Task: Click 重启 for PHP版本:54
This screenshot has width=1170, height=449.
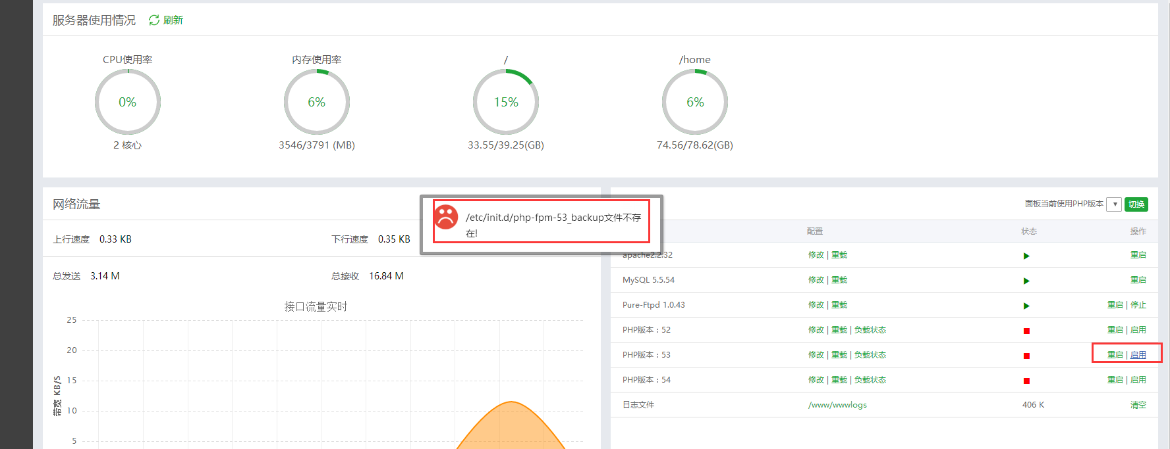Action: click(1115, 380)
